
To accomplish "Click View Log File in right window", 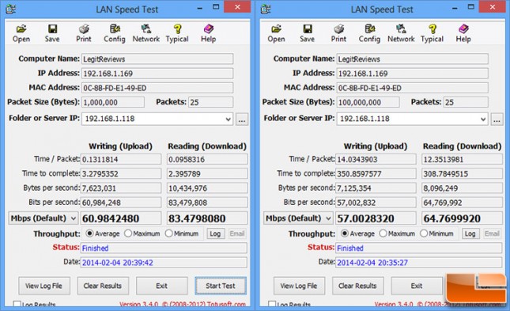I will (x=299, y=286).
